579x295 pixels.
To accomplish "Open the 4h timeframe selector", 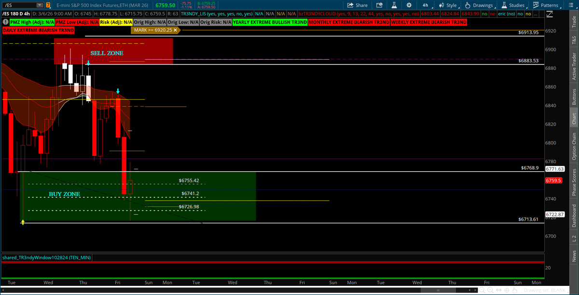I will pyautogui.click(x=426, y=5).
